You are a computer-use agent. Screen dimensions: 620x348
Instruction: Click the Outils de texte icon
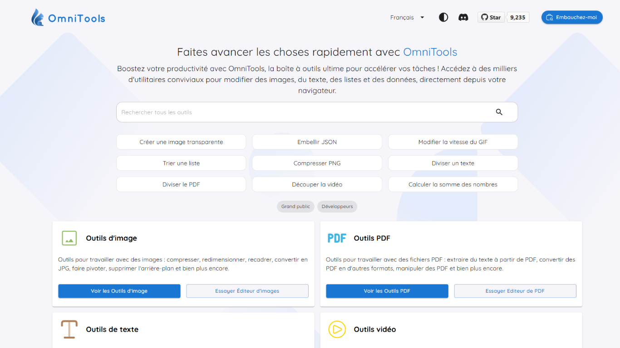click(x=69, y=329)
